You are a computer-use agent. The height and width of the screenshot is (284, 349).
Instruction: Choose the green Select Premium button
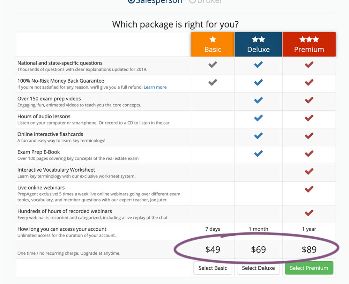click(x=309, y=268)
